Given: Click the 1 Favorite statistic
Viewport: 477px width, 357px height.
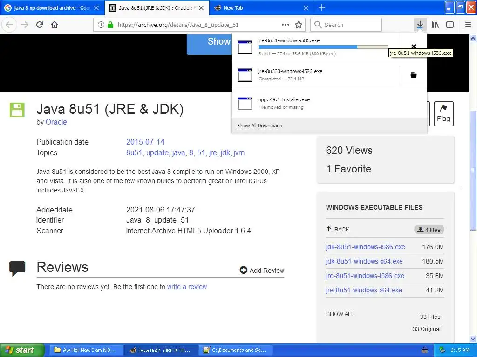Looking at the screenshot, I should pos(348,169).
